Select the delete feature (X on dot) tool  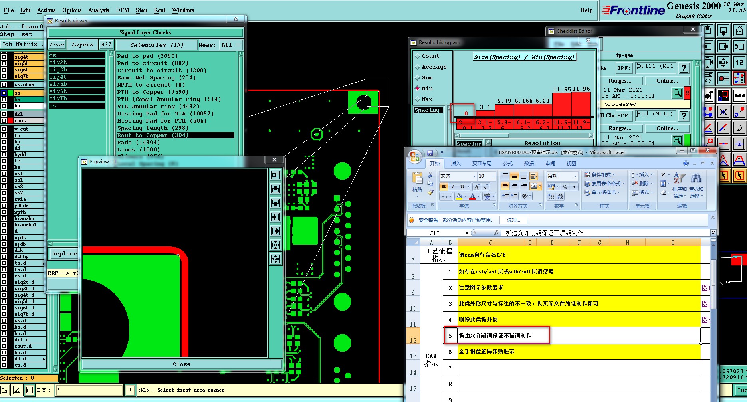pyautogui.click(x=723, y=112)
